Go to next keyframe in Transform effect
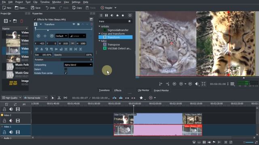Viewport: 259px width, 145px height. click(52, 36)
